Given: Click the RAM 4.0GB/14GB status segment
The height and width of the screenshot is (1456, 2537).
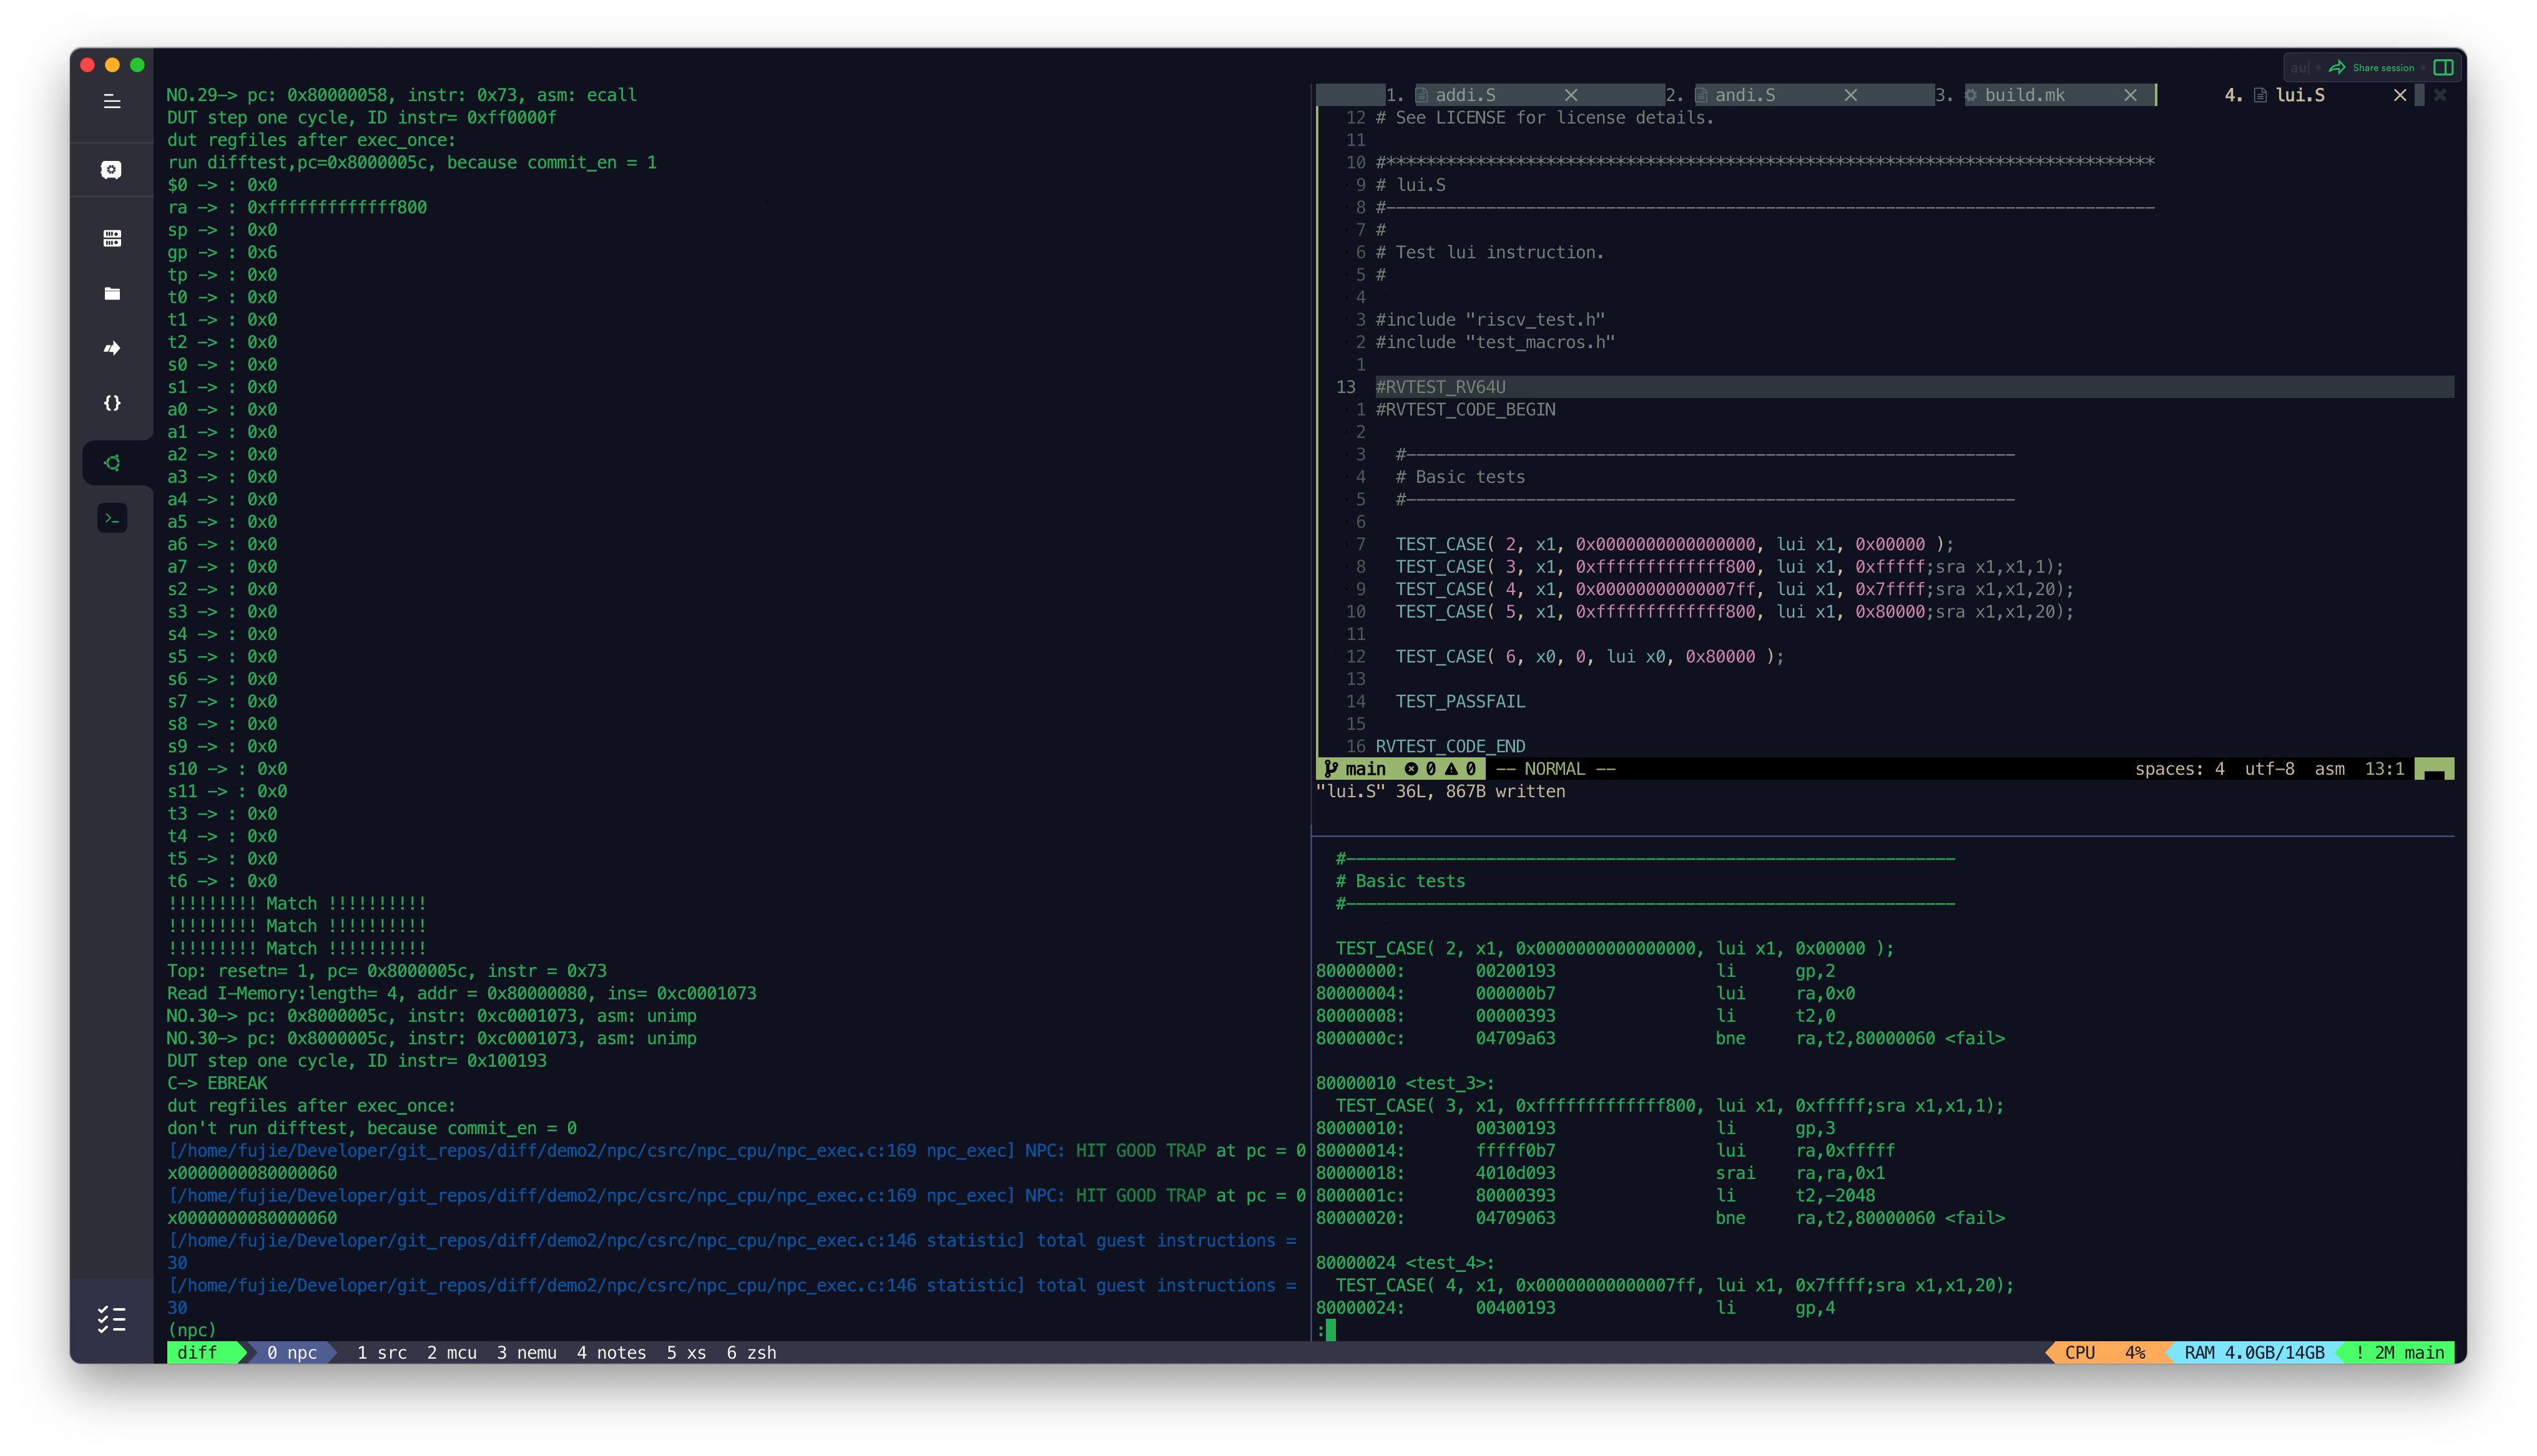Looking at the screenshot, I should pyautogui.click(x=2254, y=1352).
